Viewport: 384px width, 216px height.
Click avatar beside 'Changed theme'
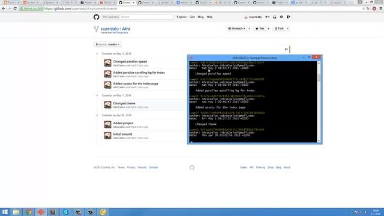click(107, 105)
